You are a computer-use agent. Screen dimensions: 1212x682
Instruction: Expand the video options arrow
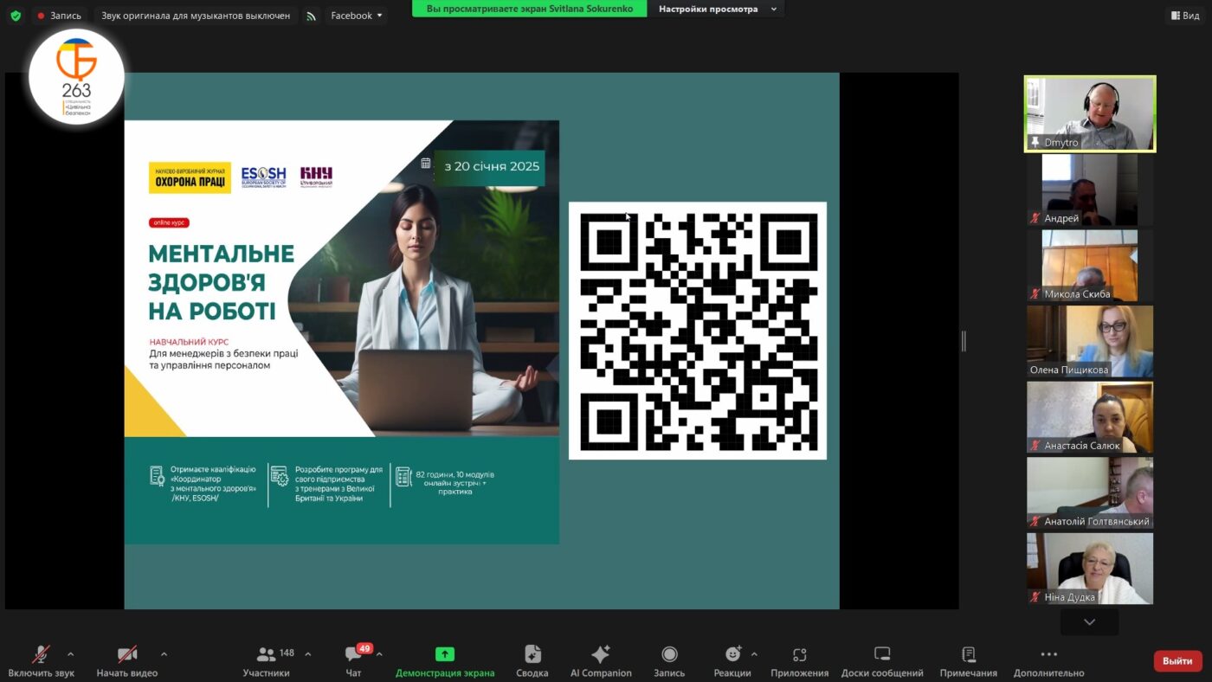164,654
